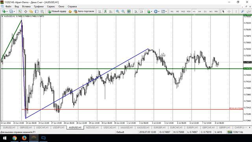This screenshot has height=142, width=252.
Task: Open the Файл menu
Action: (x=8, y=6)
